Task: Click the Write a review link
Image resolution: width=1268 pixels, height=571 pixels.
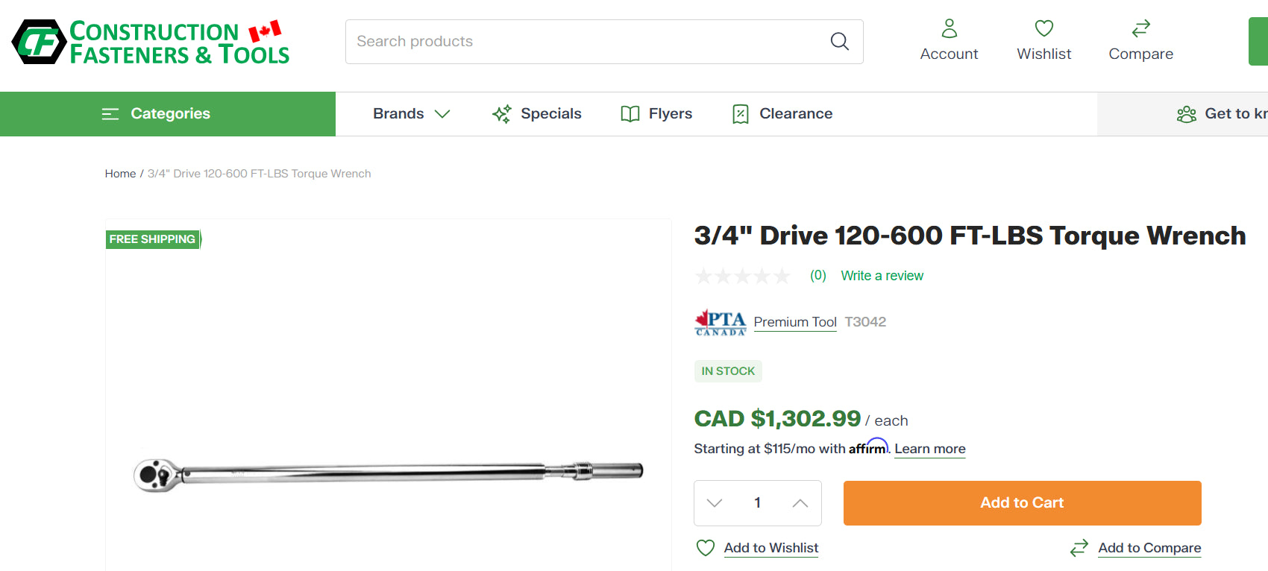Action: pyautogui.click(x=882, y=276)
